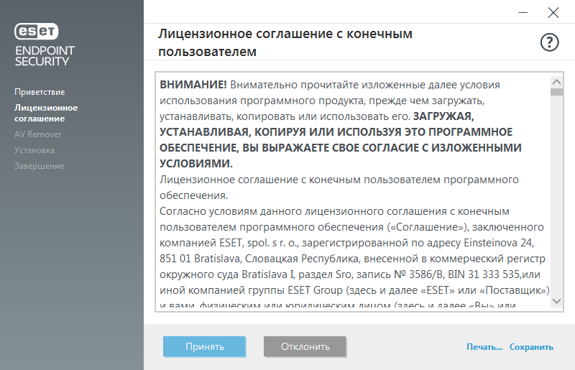Select the Завершение step in the sidebar
This screenshot has width=575, height=370.
(x=40, y=166)
